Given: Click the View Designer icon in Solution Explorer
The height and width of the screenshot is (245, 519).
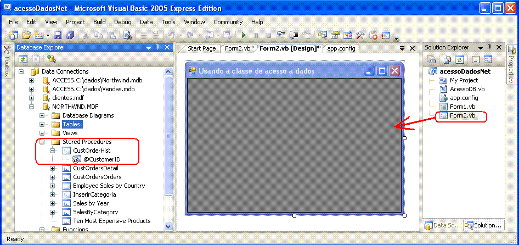Looking at the screenshot, I should tap(488, 59).
